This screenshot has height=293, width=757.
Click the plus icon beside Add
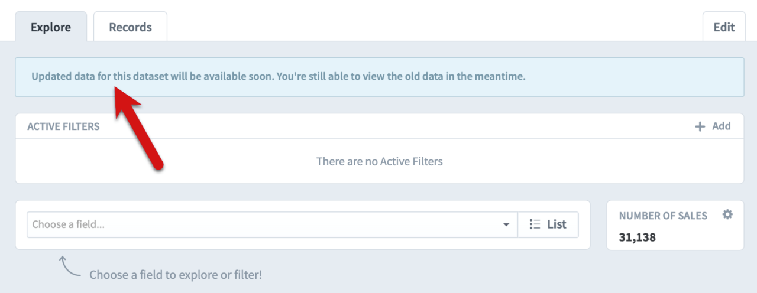pyautogui.click(x=700, y=126)
